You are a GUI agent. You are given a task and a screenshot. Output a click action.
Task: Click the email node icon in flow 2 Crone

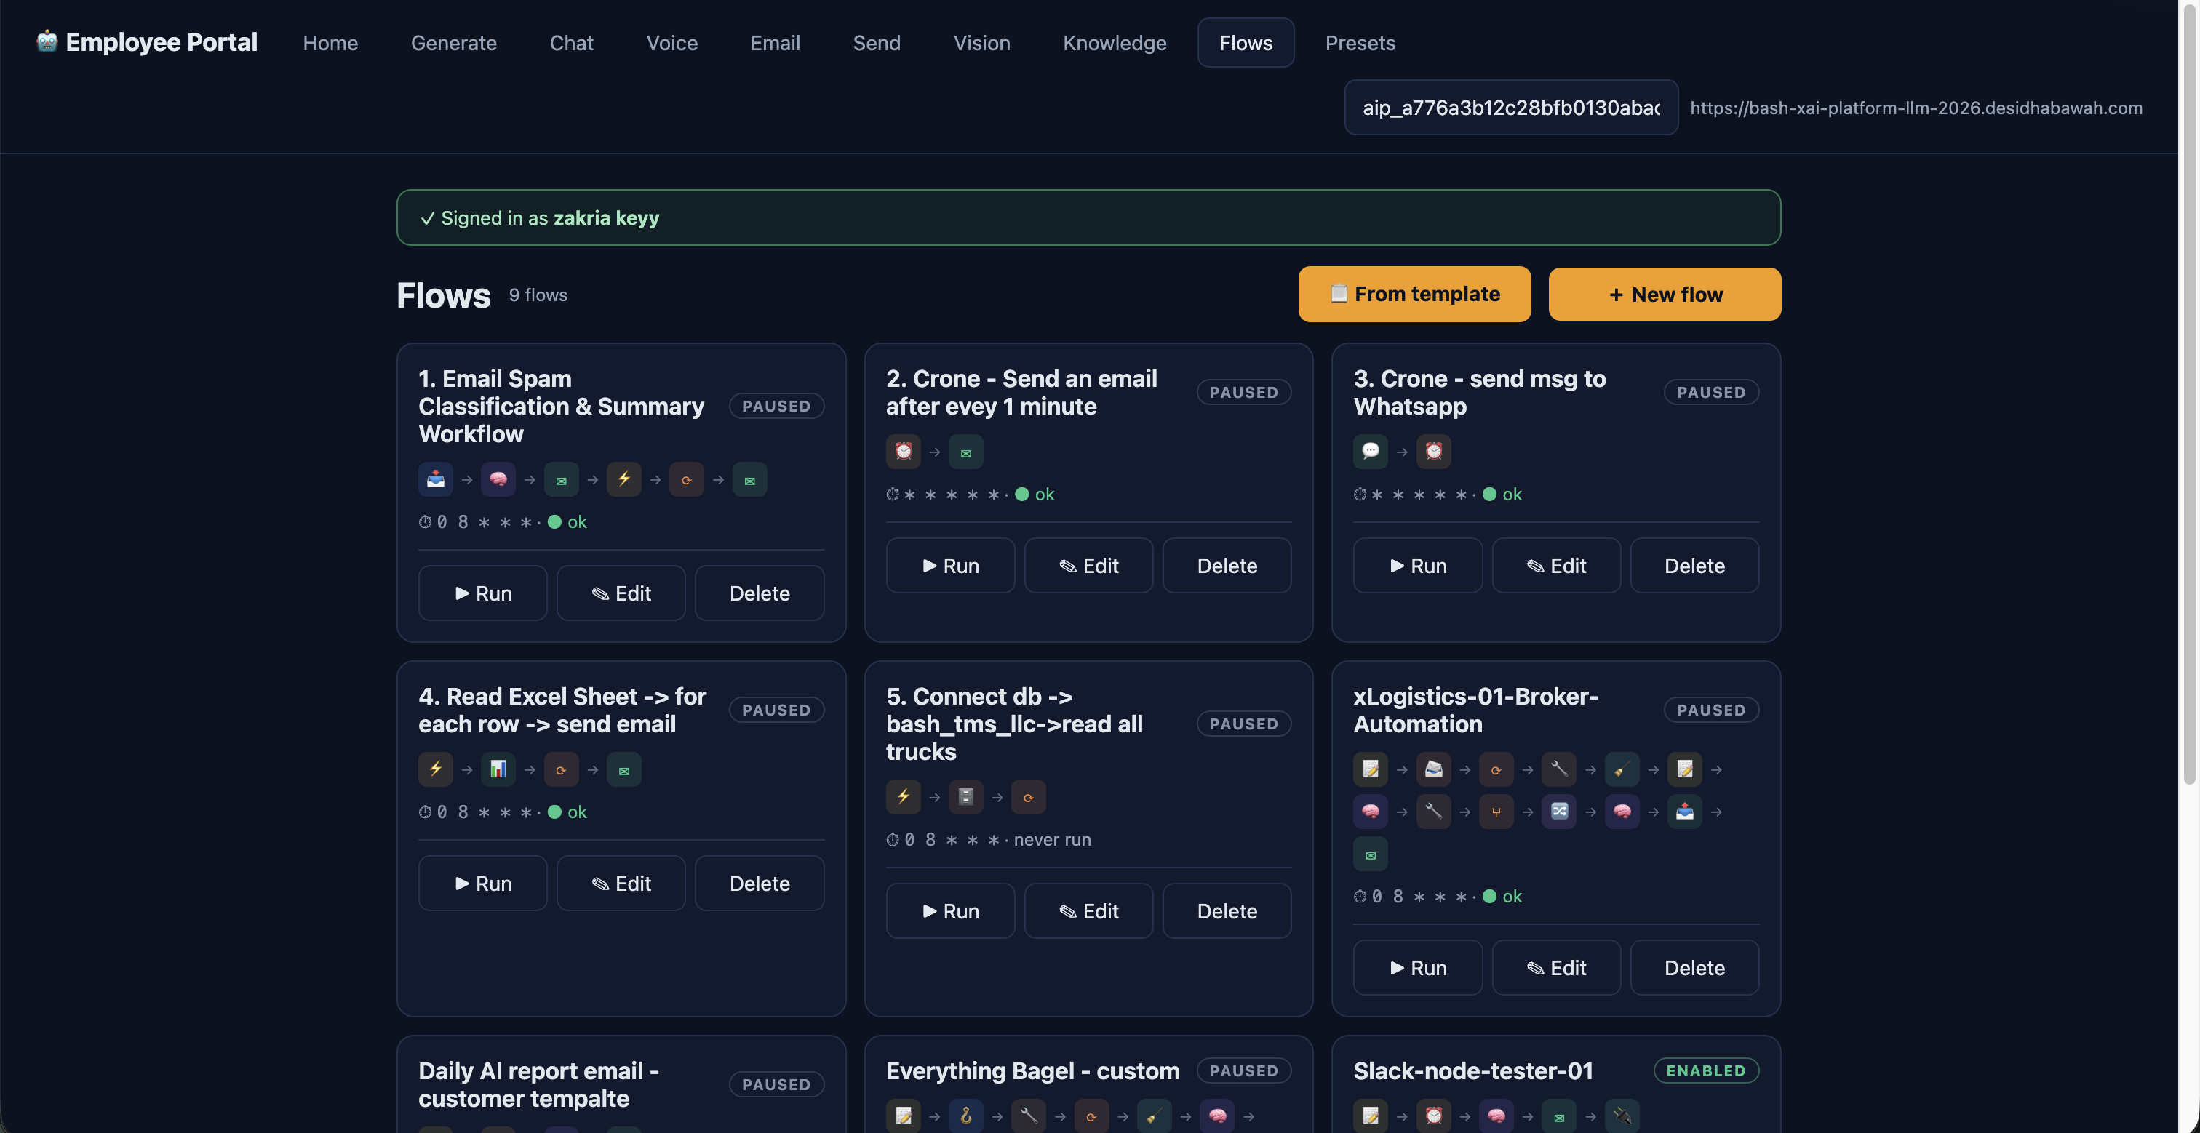pyautogui.click(x=966, y=452)
